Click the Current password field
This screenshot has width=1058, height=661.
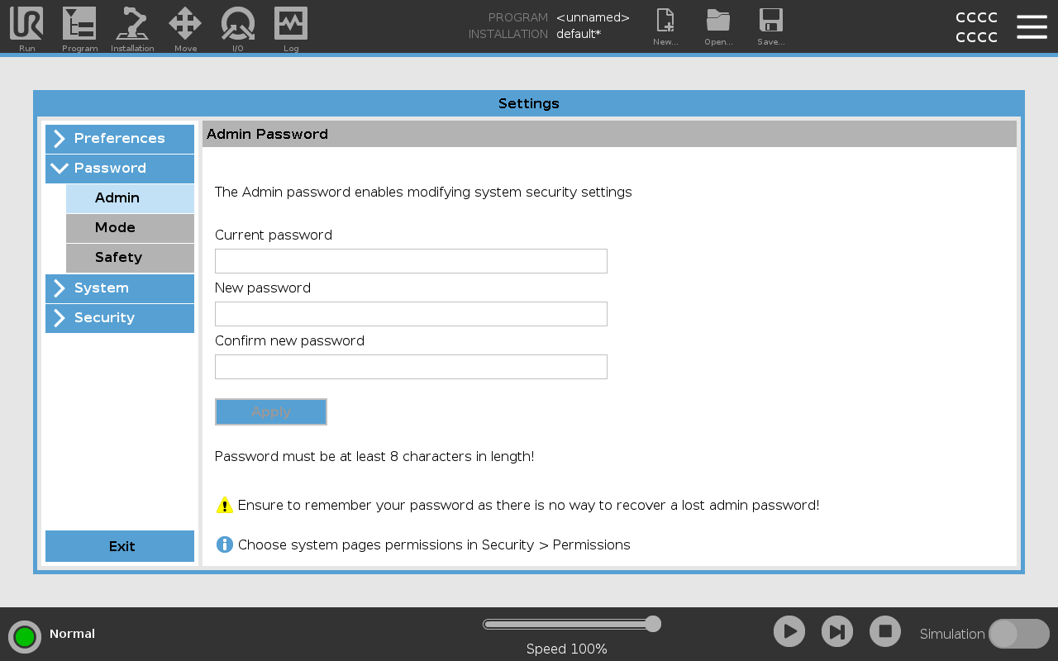(x=411, y=260)
